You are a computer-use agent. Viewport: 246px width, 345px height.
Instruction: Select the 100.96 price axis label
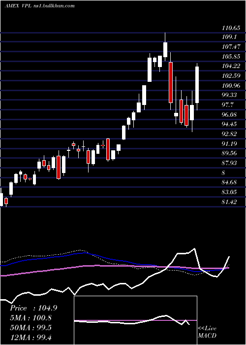[x=231, y=85]
